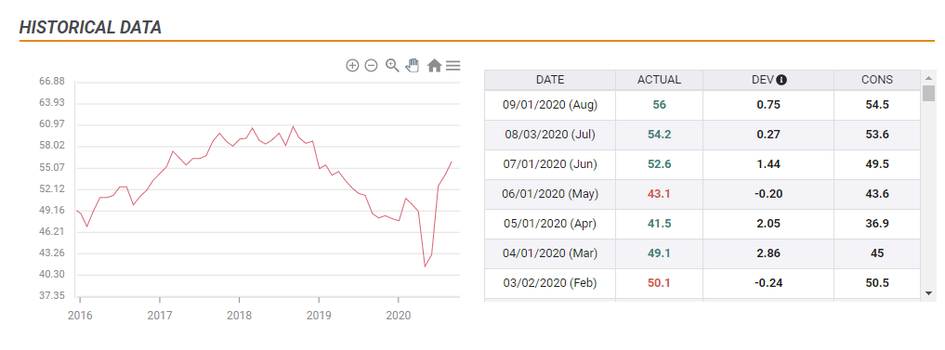The image size is (945, 350).
Task: Select the 04/01/2020 (Mar) date cell
Action: [x=550, y=253]
